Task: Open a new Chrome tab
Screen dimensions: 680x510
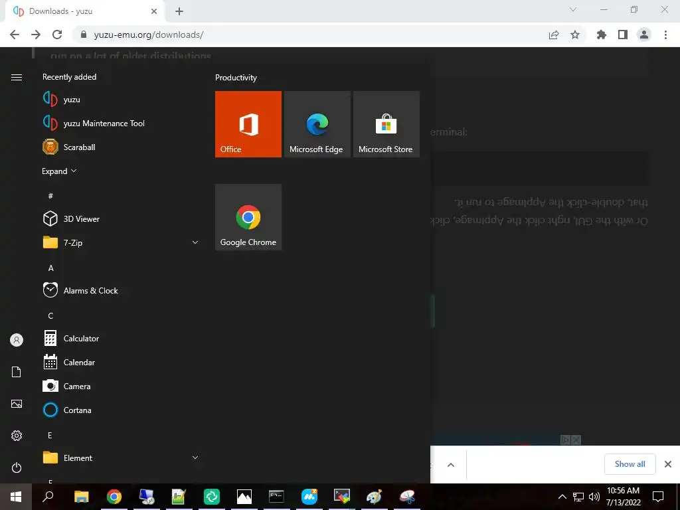Action: (x=179, y=11)
